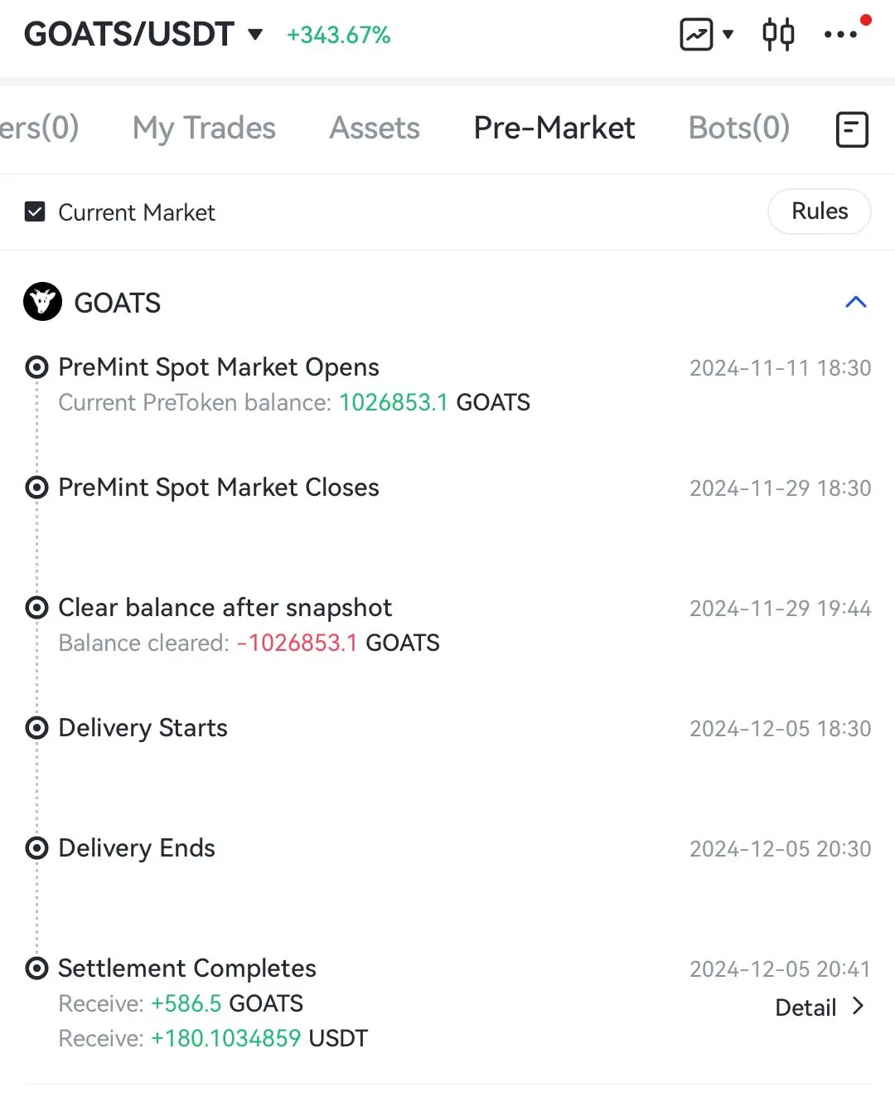The image size is (895, 1097).
Task: Select the Clear balance after snapshot marker
Action: pyautogui.click(x=36, y=607)
